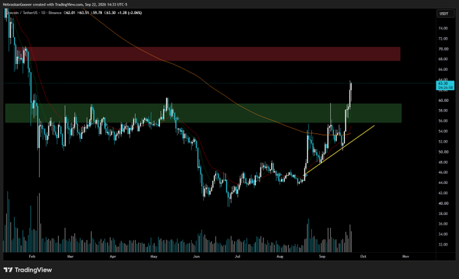Click the close value C63.30
The image size is (459, 279).
[110, 13]
